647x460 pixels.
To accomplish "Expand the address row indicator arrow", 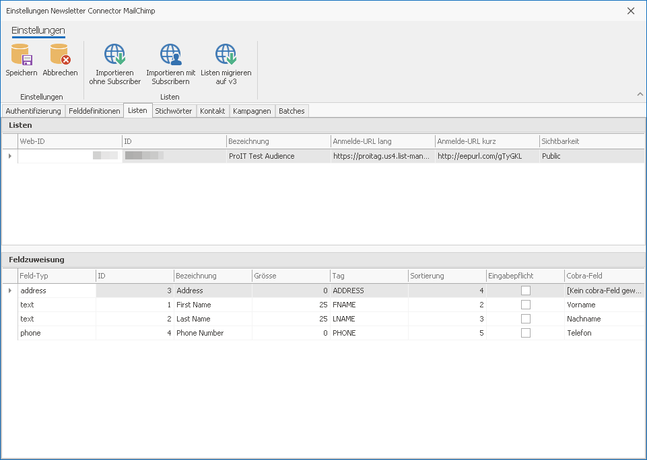I will click(x=9, y=291).
